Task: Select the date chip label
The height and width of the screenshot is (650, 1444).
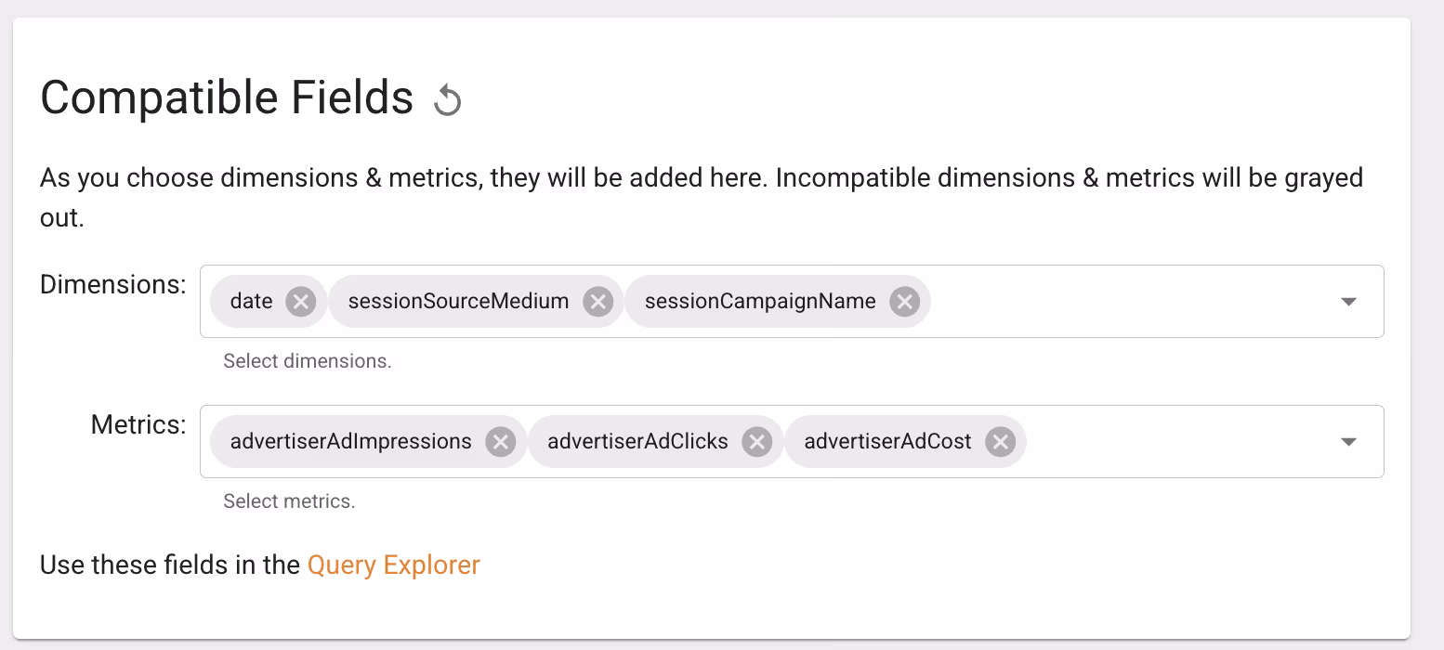Action: tap(252, 301)
